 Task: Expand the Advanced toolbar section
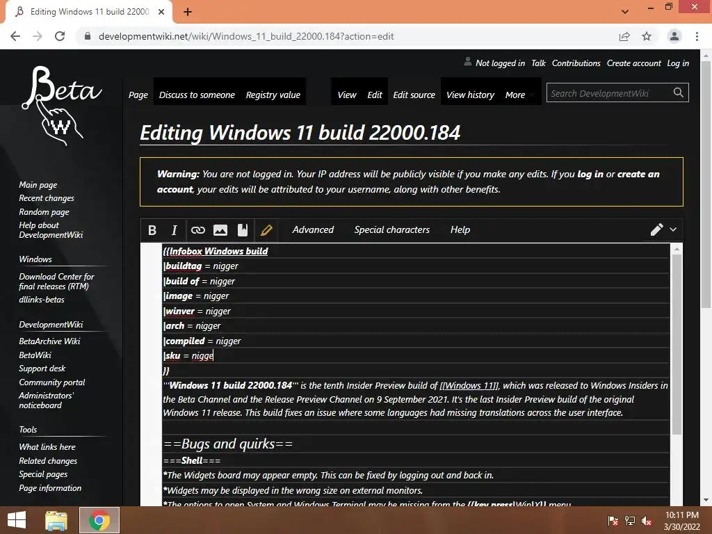pyautogui.click(x=313, y=229)
